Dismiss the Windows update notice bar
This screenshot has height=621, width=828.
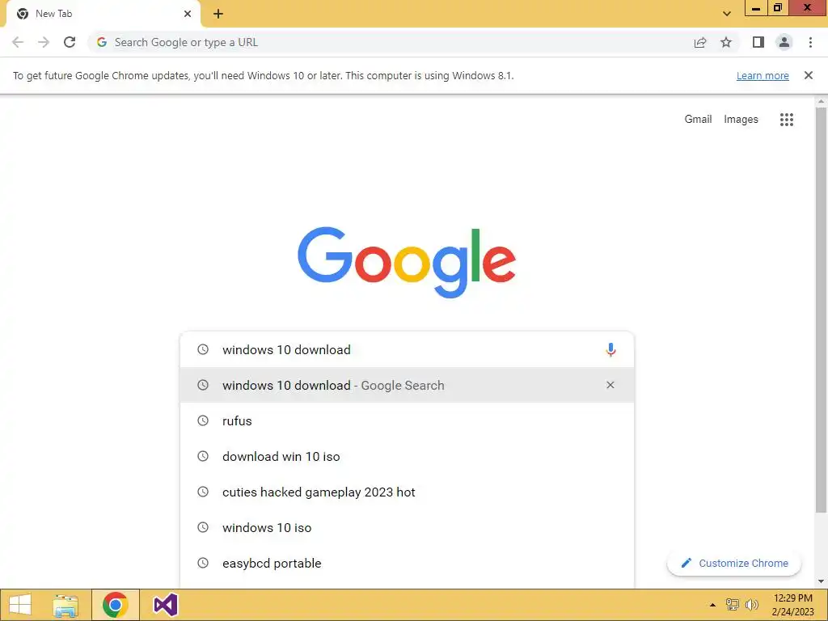coord(809,75)
